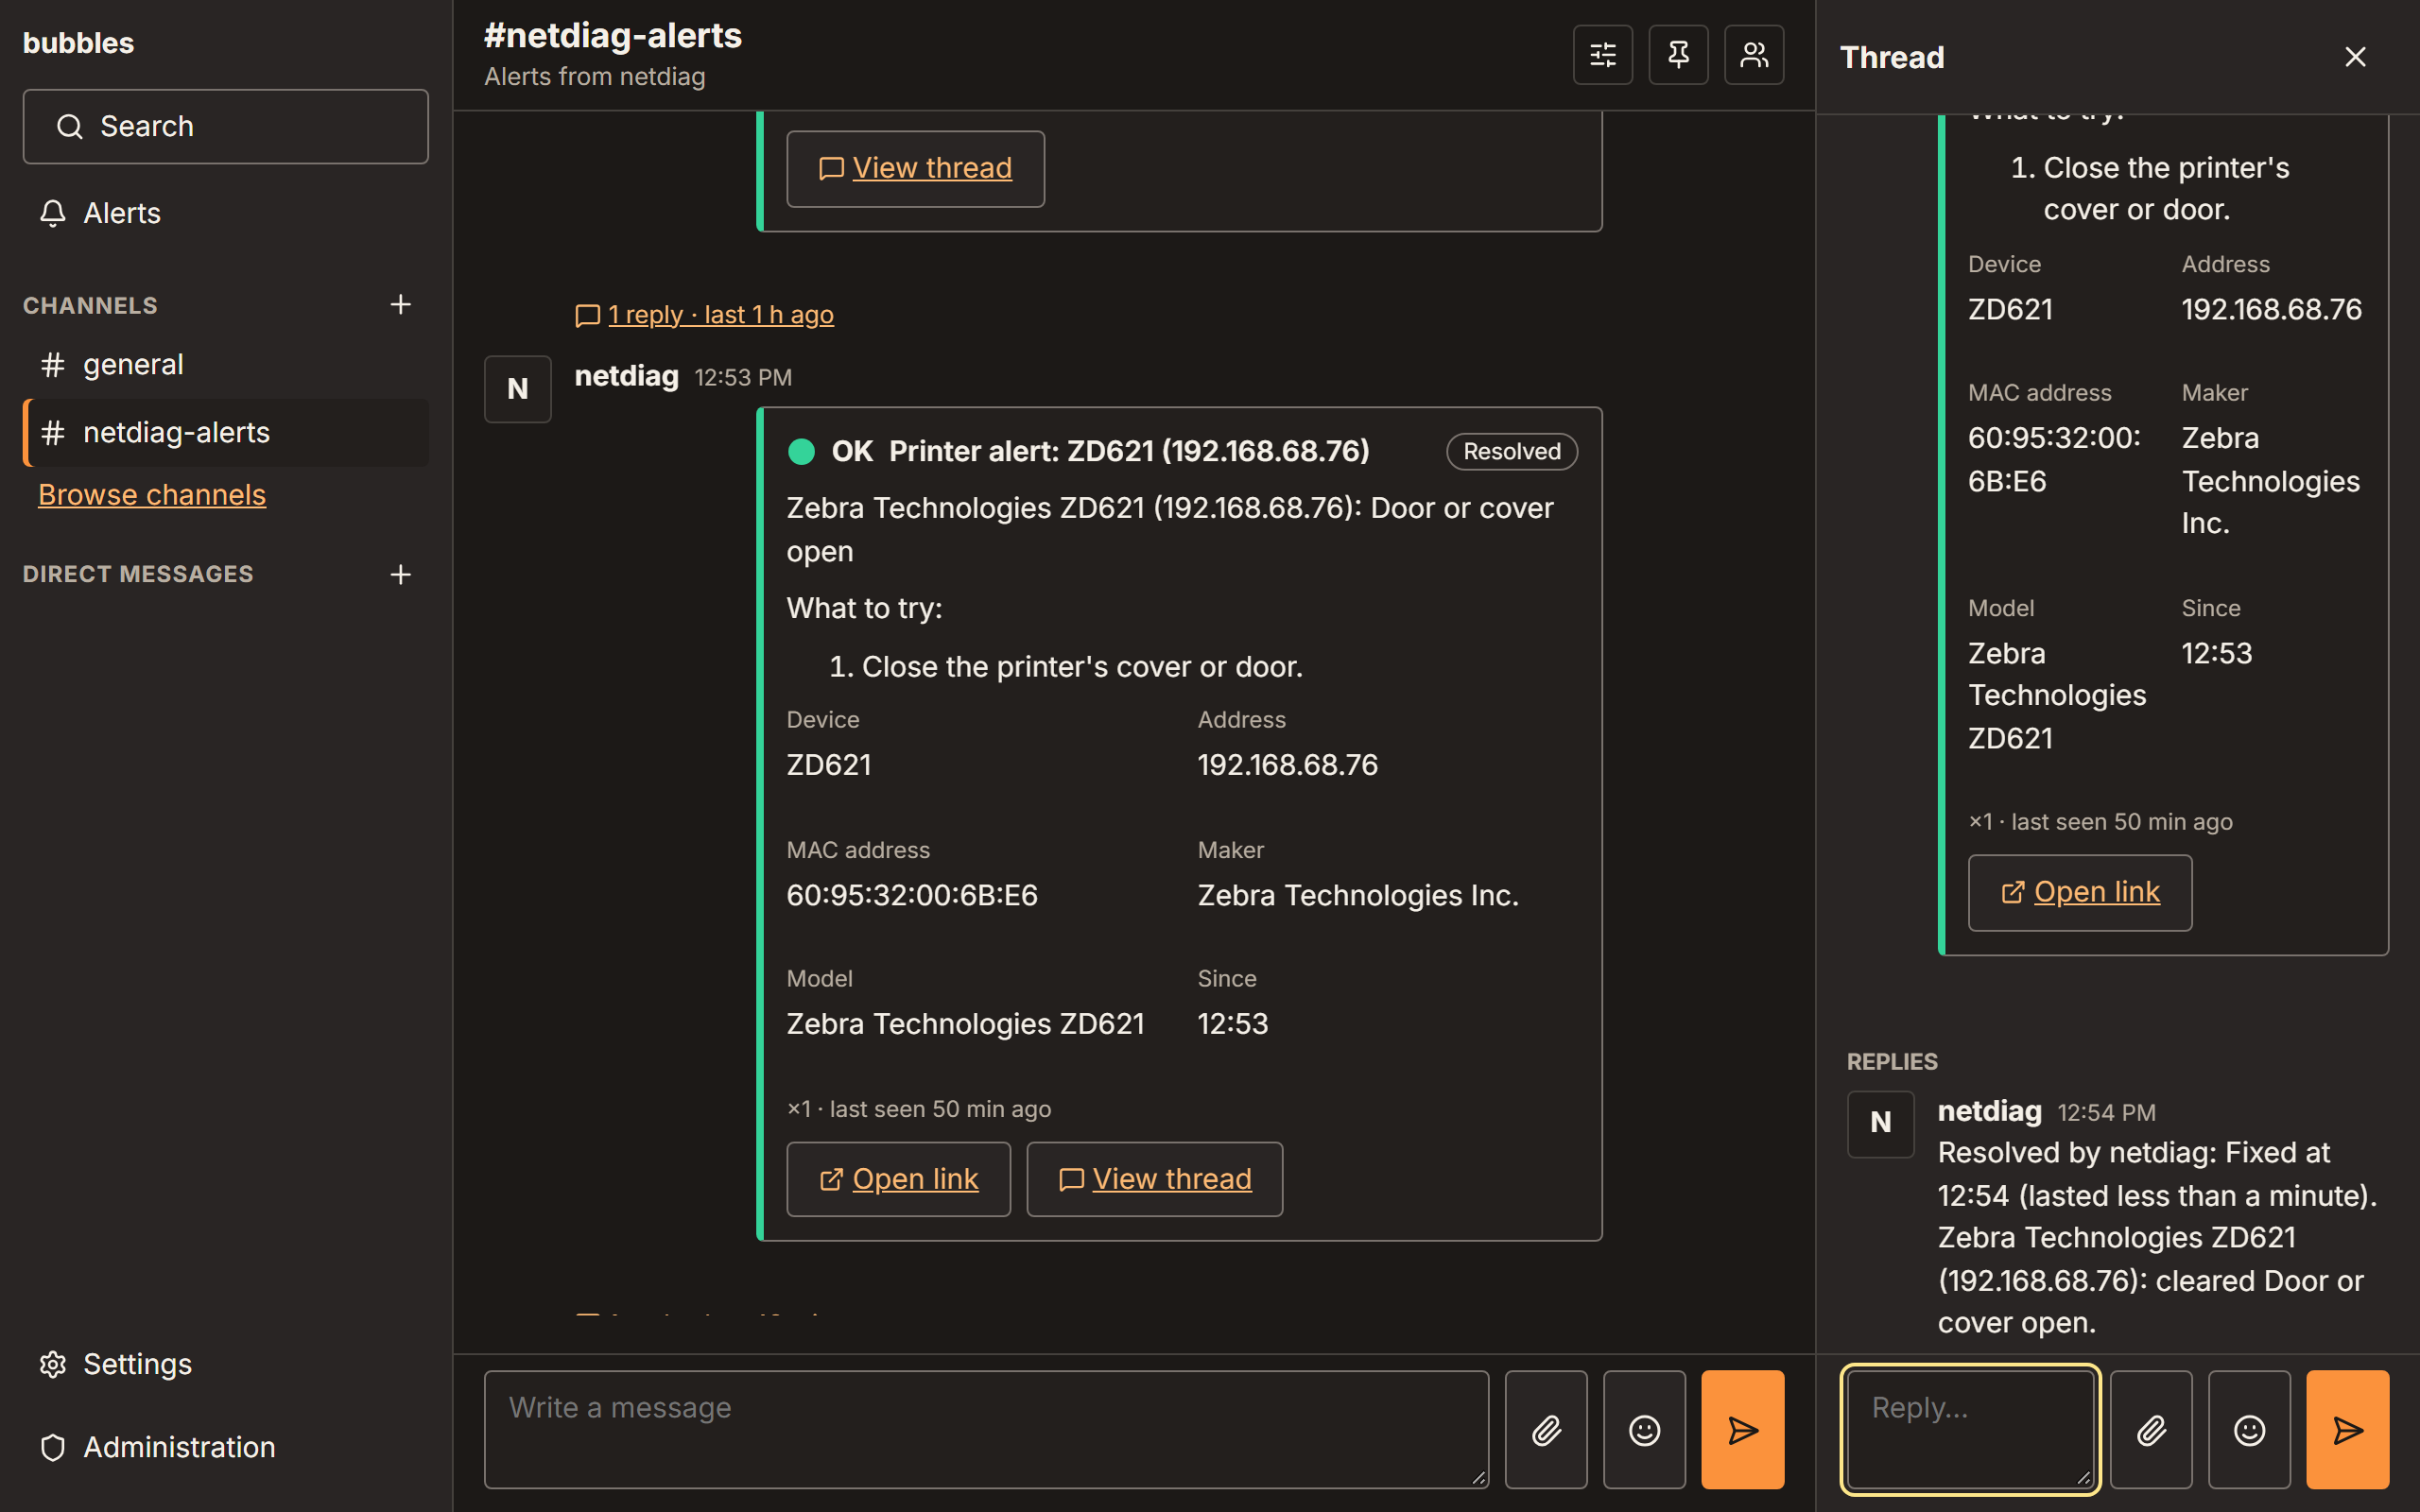
Task: Click Open link in the Thread panel
Action: [2080, 892]
